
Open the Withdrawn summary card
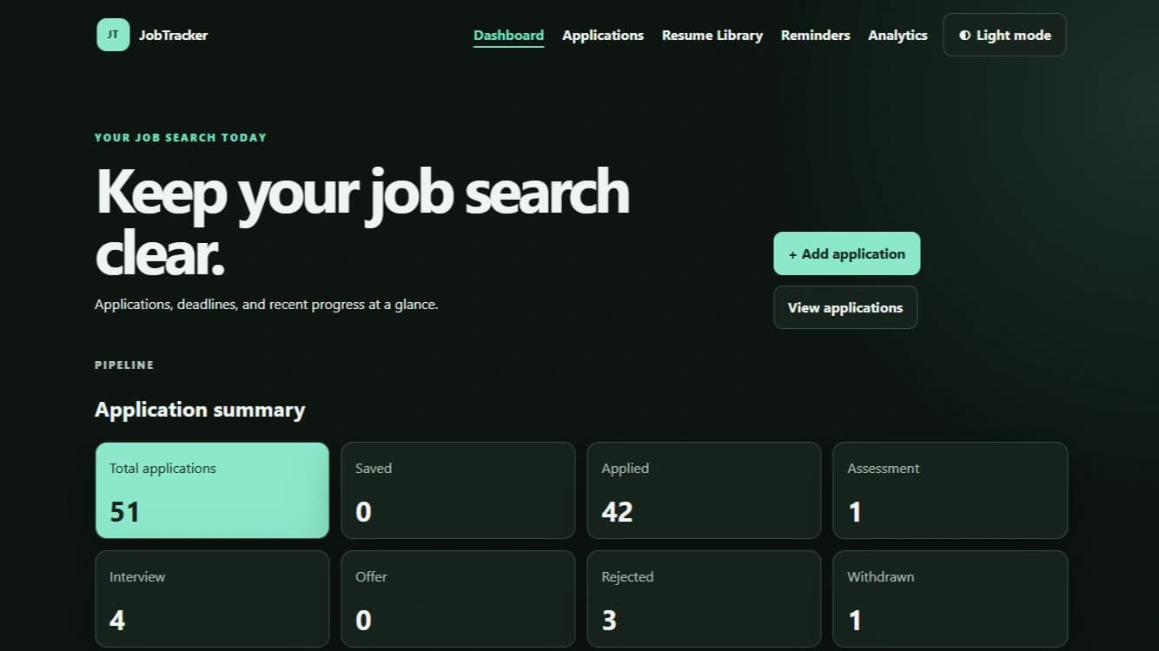tap(950, 599)
